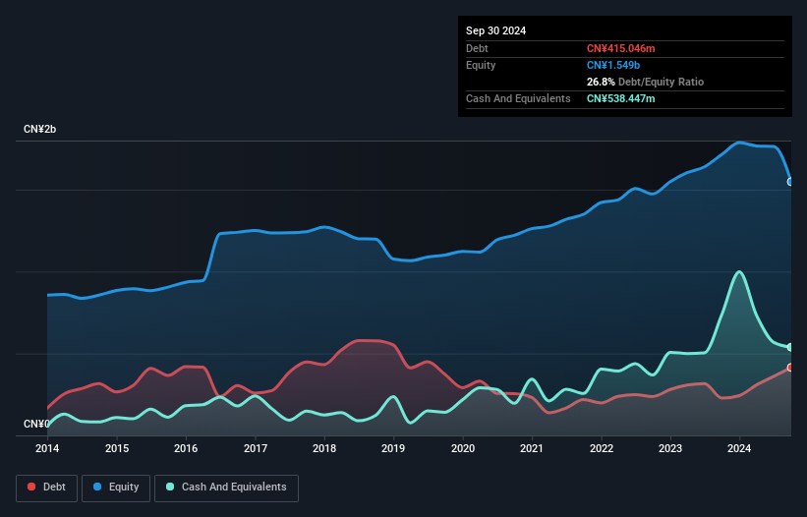Click the 2018 x-axis label
The image size is (807, 517).
(x=324, y=448)
